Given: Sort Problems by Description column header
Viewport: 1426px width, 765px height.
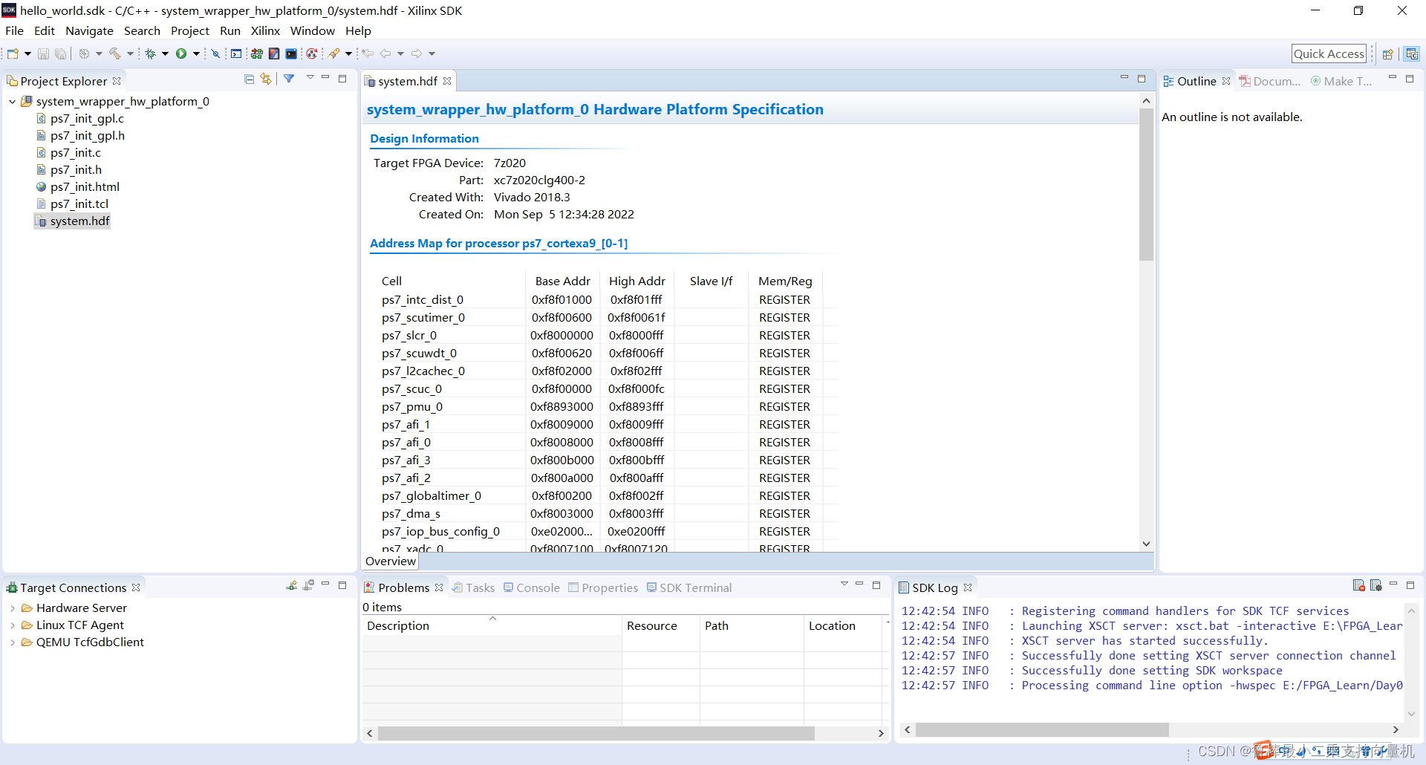Looking at the screenshot, I should click(492, 626).
